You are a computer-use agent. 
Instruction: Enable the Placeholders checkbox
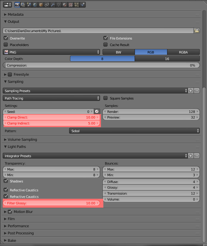click(x=6, y=45)
